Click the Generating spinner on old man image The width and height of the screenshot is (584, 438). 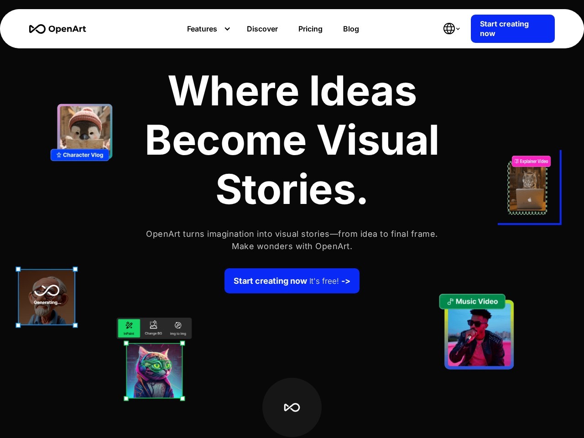47,292
